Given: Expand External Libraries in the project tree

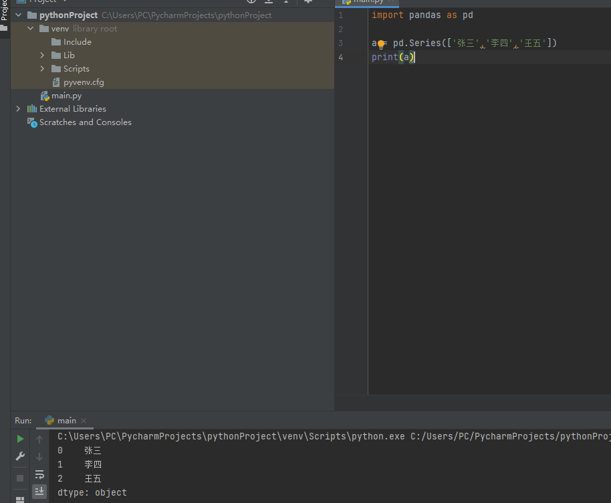Looking at the screenshot, I should [18, 108].
